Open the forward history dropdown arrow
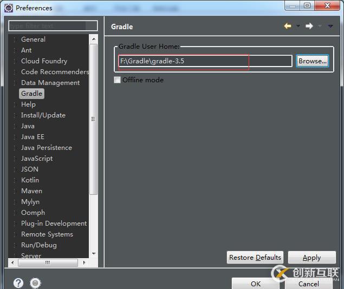344x289 pixels. click(x=320, y=26)
